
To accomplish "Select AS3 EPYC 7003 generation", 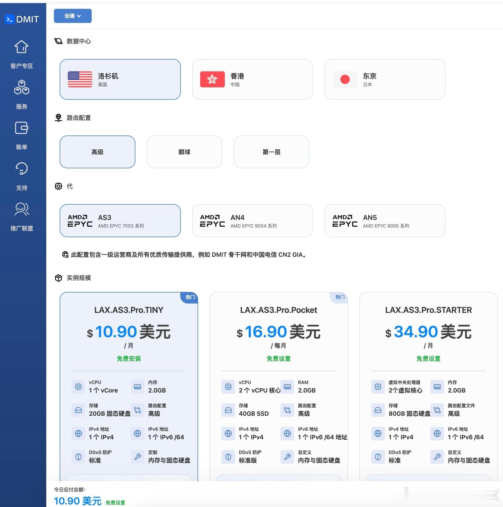I will 120,221.
